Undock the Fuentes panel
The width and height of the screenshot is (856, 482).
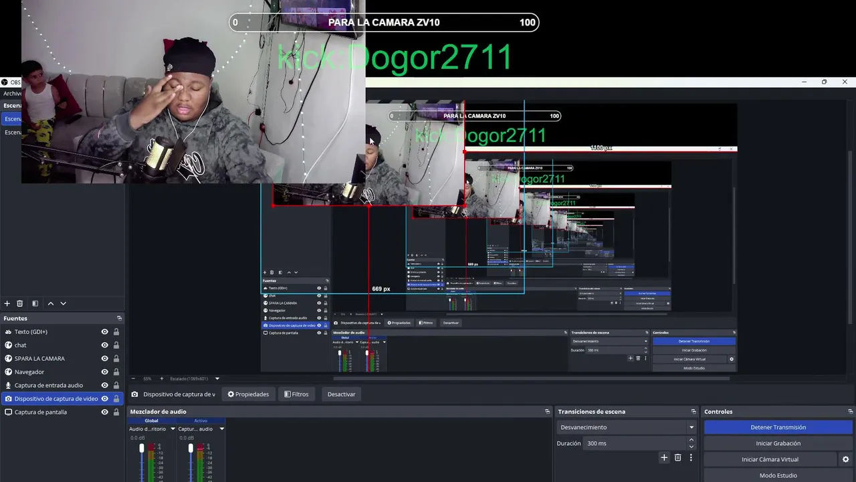[120, 318]
